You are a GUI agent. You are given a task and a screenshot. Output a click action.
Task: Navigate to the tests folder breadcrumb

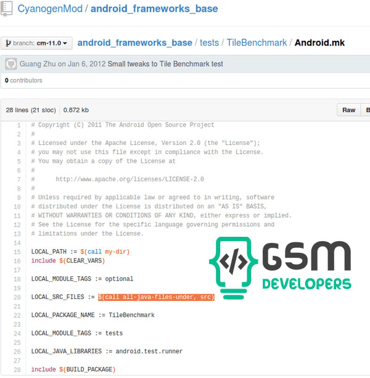(x=209, y=43)
